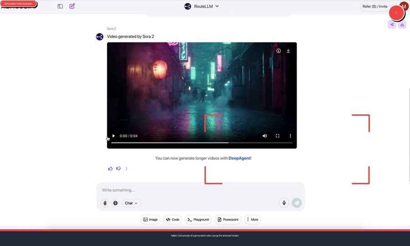Open video player more options menu
Screen dimensions: 410x246
pos(290,136)
